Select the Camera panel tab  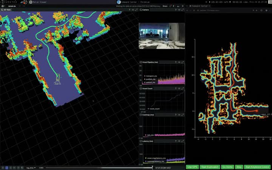coord(144,10)
